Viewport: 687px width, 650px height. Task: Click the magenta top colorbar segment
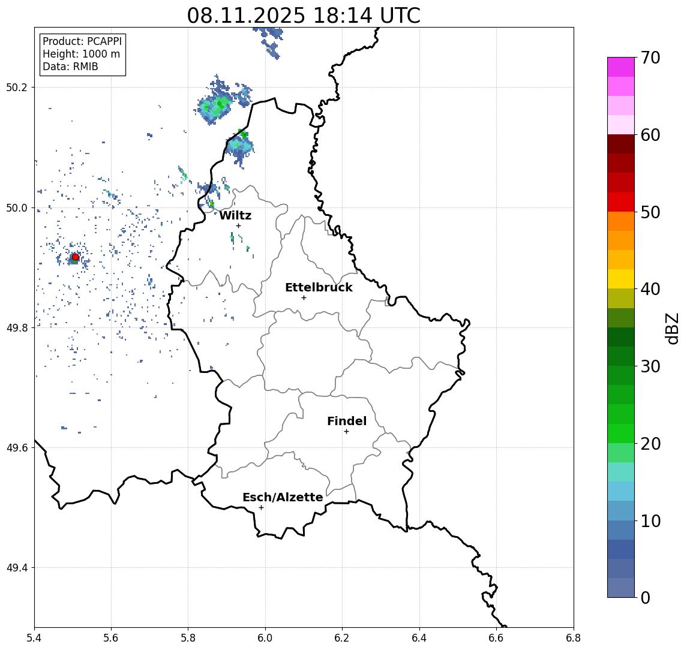tap(621, 67)
